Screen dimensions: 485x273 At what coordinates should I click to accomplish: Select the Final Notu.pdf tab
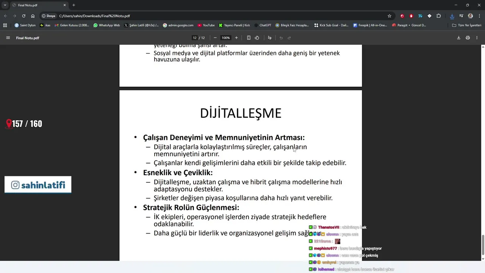(x=39, y=5)
